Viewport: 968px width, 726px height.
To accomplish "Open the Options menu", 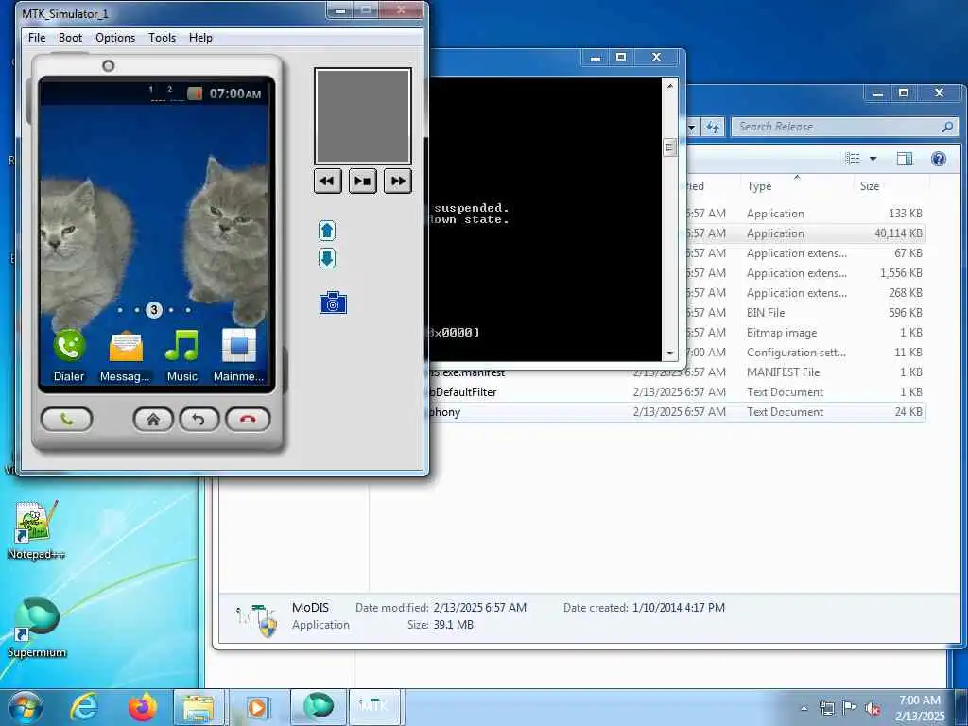I will (x=115, y=38).
